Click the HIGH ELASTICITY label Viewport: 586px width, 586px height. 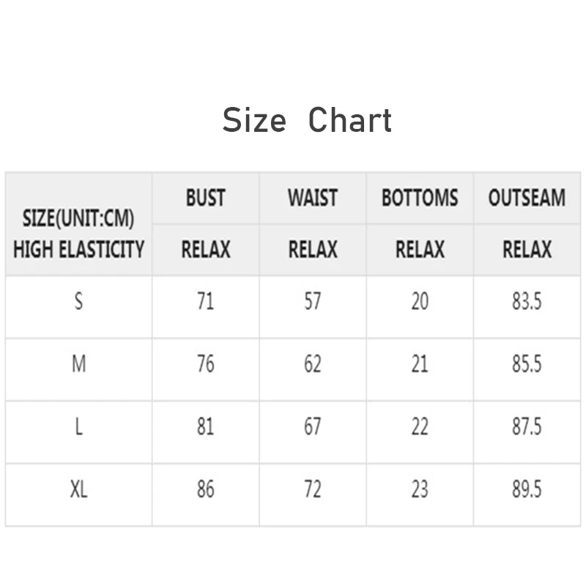(78, 249)
